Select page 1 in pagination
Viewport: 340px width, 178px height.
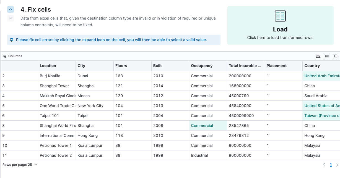click(x=331, y=165)
